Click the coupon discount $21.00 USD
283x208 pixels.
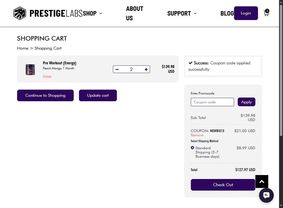[245, 131]
